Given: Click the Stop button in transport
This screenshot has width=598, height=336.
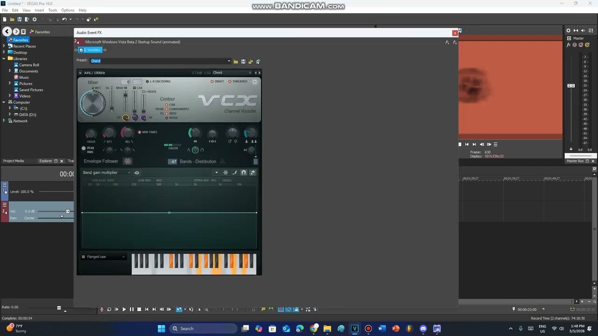Looking at the screenshot, I should [x=139, y=309].
